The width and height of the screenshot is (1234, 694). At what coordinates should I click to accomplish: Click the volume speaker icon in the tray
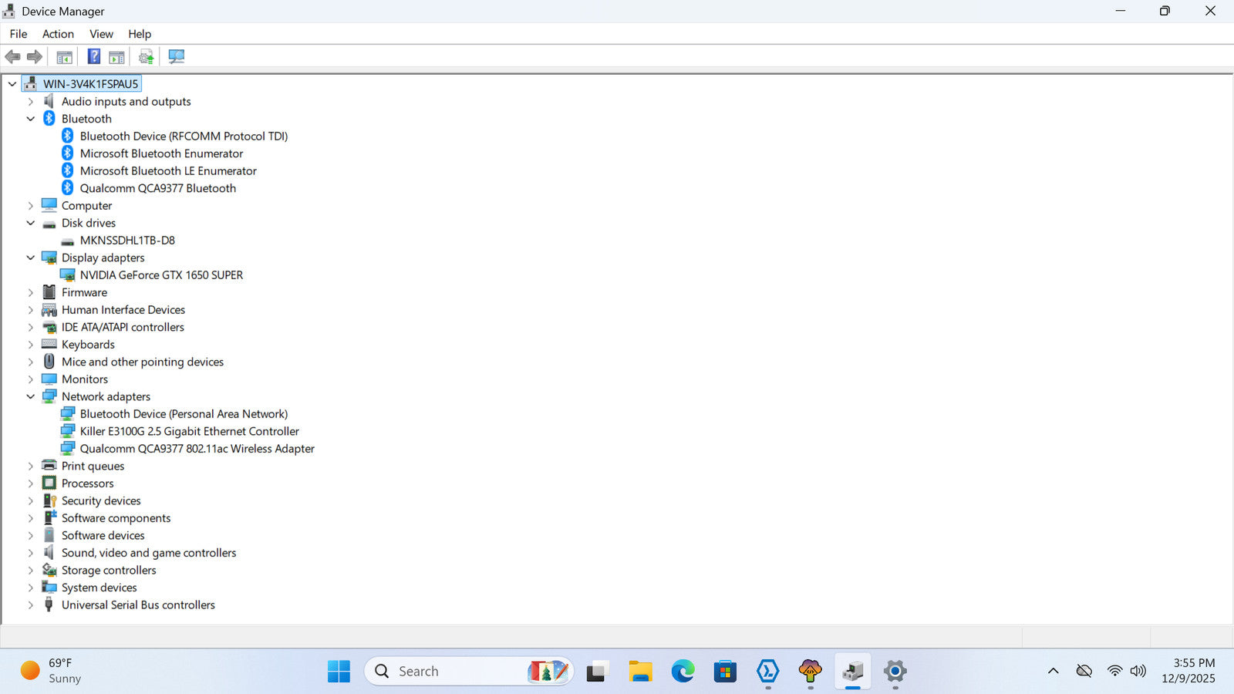point(1138,671)
